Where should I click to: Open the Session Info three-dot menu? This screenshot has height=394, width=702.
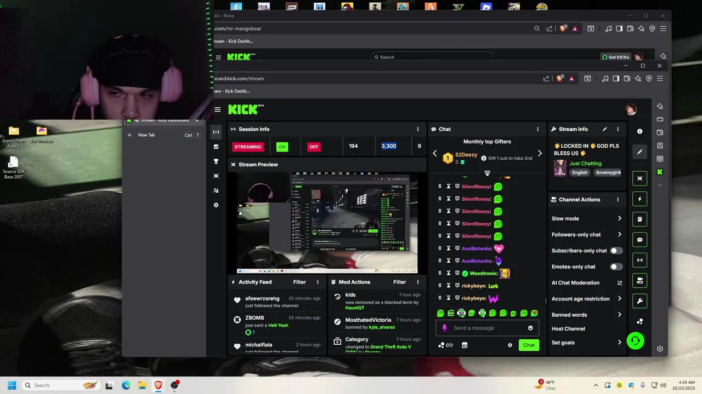pyautogui.click(x=417, y=129)
